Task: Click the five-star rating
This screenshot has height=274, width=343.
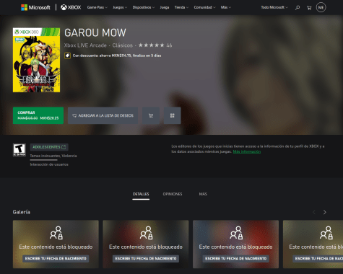Action: 151,45
